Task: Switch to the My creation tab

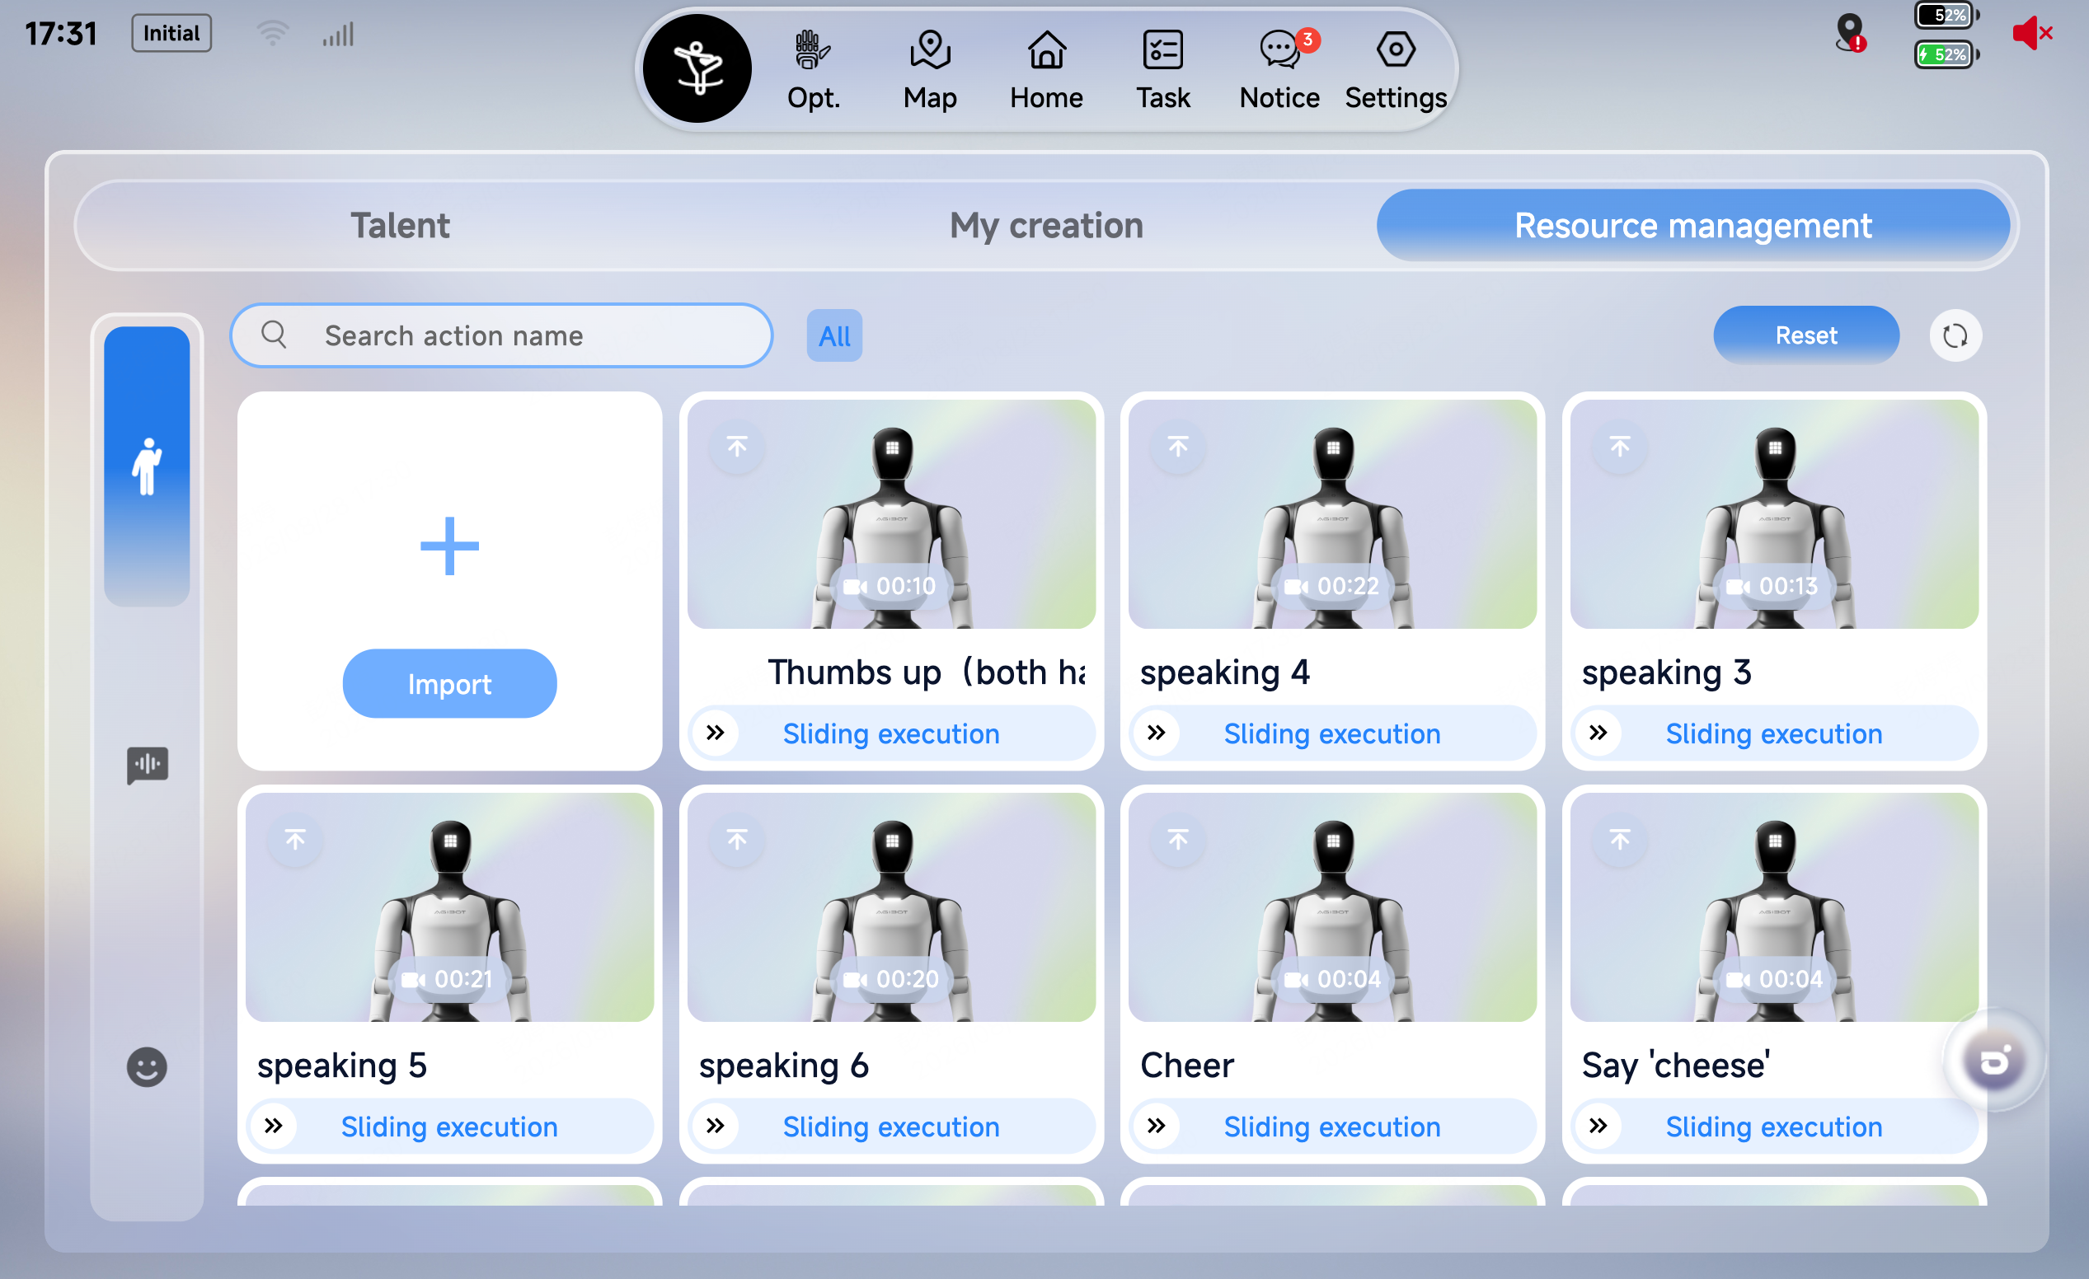Action: 1046,226
